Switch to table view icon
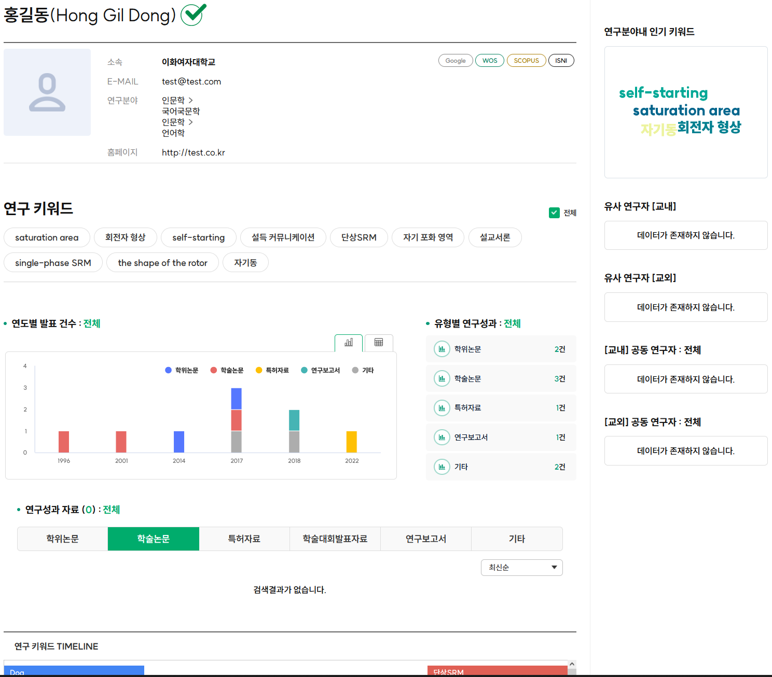This screenshot has height=677, width=772. [x=379, y=343]
